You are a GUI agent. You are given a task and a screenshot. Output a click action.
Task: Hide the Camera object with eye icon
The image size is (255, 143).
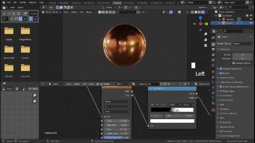pos(251,19)
